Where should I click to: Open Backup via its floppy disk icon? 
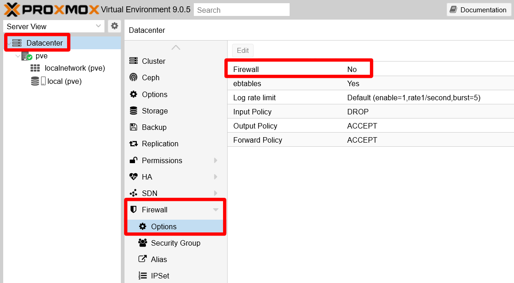coord(134,127)
